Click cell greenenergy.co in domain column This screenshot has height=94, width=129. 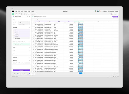tap(49, 31)
